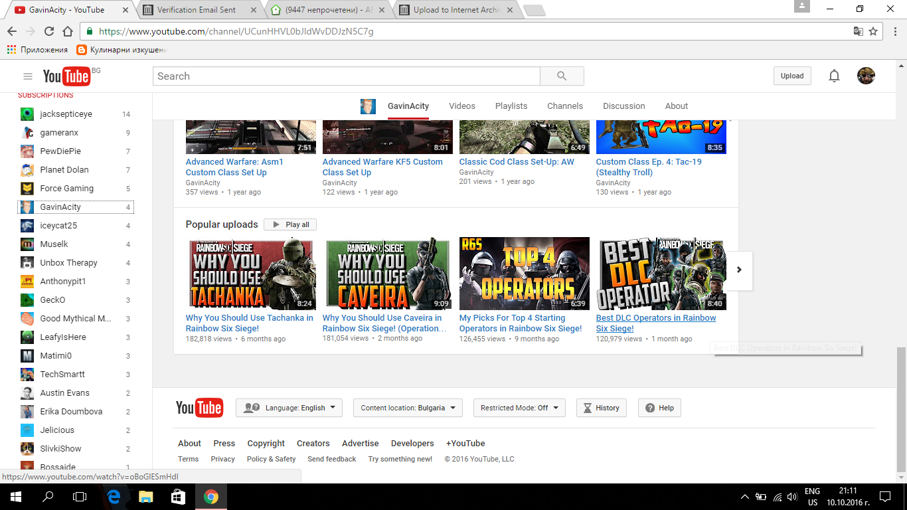Screen dimensions: 907x510
Task: Click the Chrome address bar URL
Action: coord(236,31)
